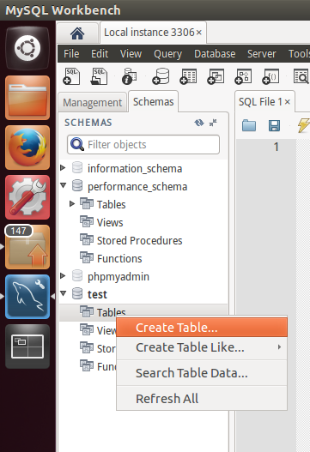Open the View menu
This screenshot has height=452, width=310.
point(131,54)
